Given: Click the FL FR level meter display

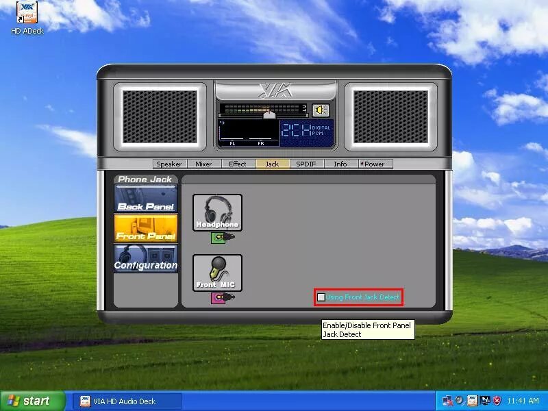Looking at the screenshot, I should point(249,133).
